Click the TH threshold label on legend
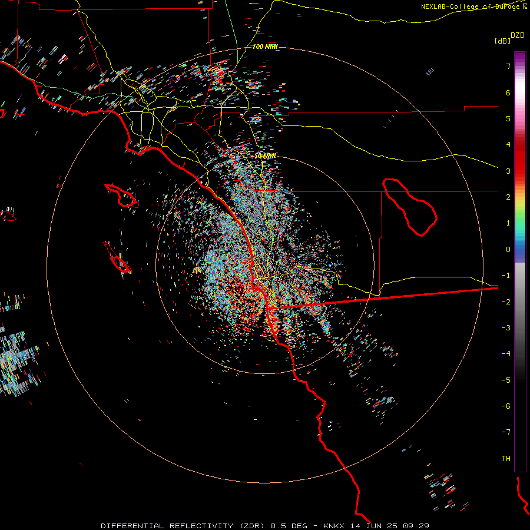This screenshot has width=530, height=530. [x=506, y=459]
